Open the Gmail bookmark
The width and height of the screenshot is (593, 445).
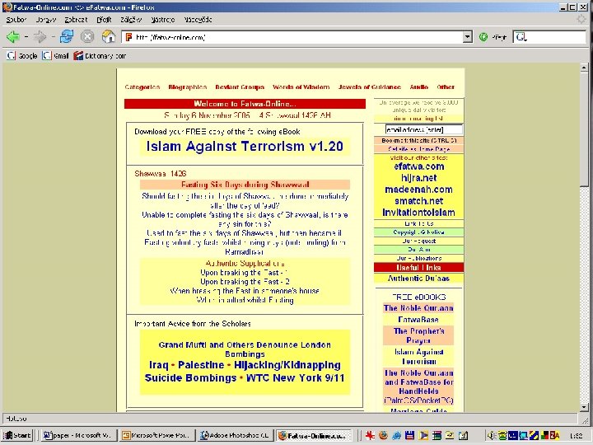(56, 56)
